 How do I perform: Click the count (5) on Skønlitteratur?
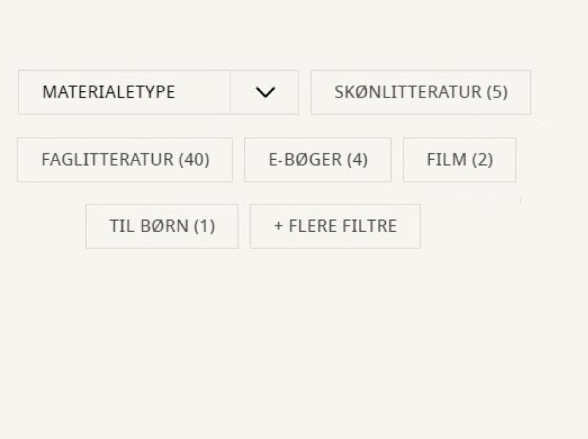[497, 92]
